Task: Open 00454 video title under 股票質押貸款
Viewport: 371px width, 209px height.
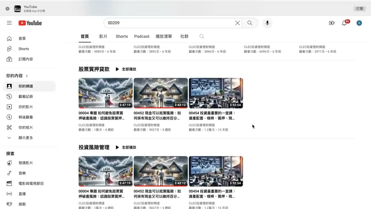Action: pos(212,116)
